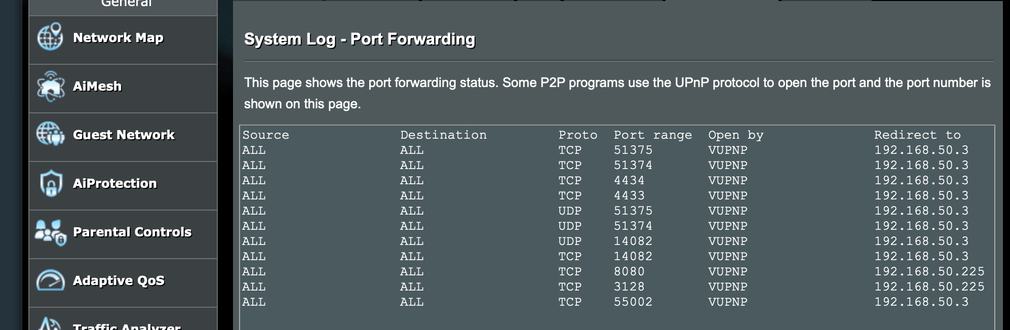Select the Parental Controls family icon
This screenshot has height=330, width=1010.
click(49, 232)
